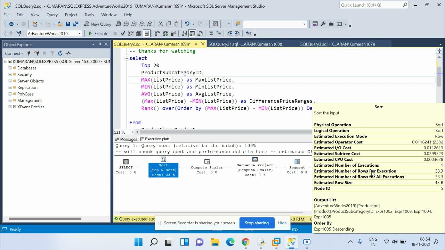Image resolution: width=445 pixels, height=250 pixels.
Task: Collapse the select statement outline
Action: click(127, 58)
